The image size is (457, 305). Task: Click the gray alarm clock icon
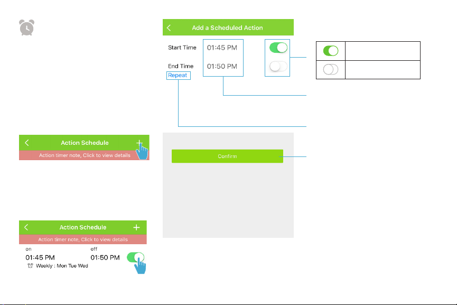pyautogui.click(x=26, y=27)
